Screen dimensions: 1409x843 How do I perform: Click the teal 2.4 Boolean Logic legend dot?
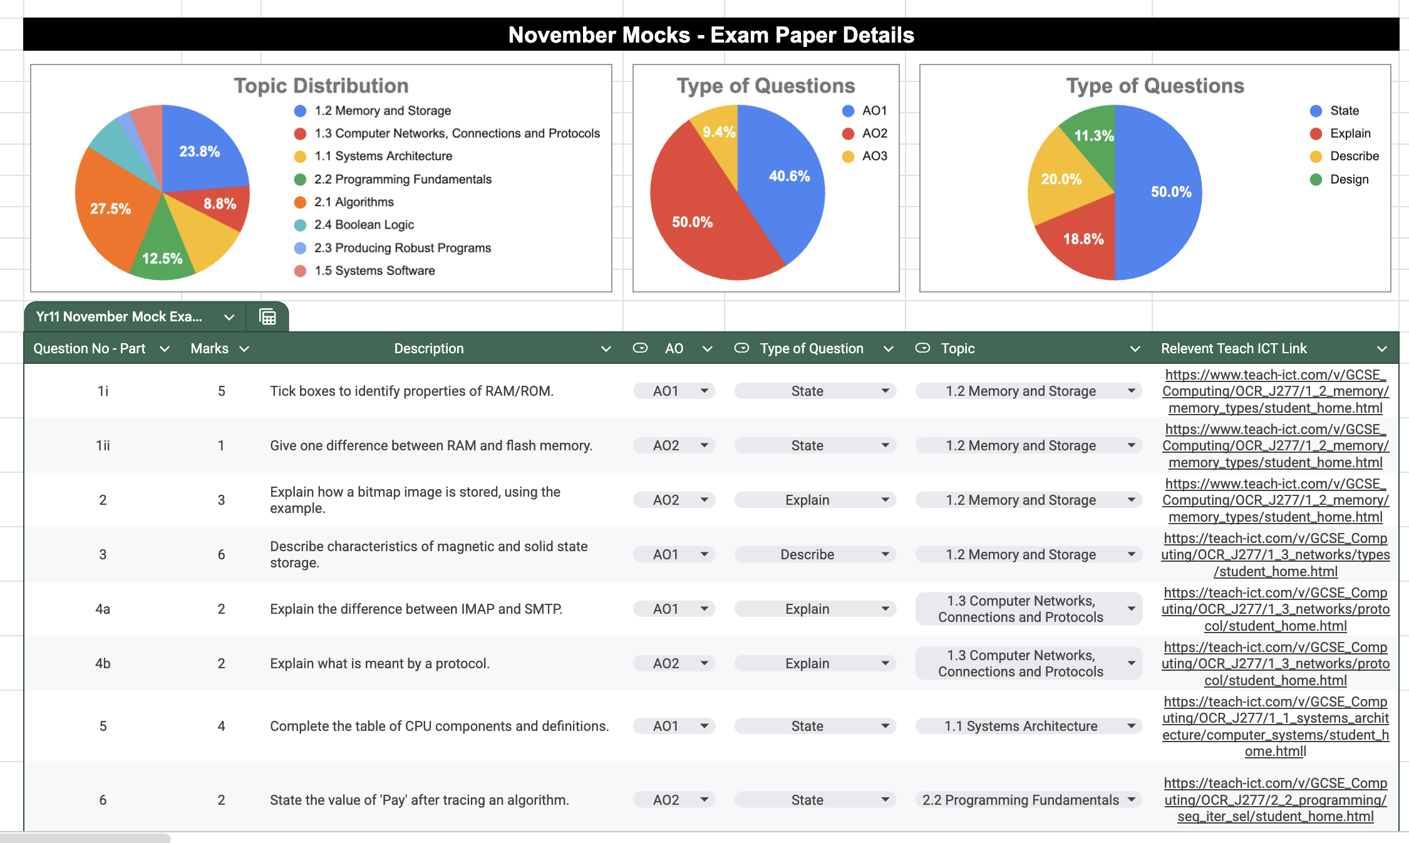pos(301,225)
